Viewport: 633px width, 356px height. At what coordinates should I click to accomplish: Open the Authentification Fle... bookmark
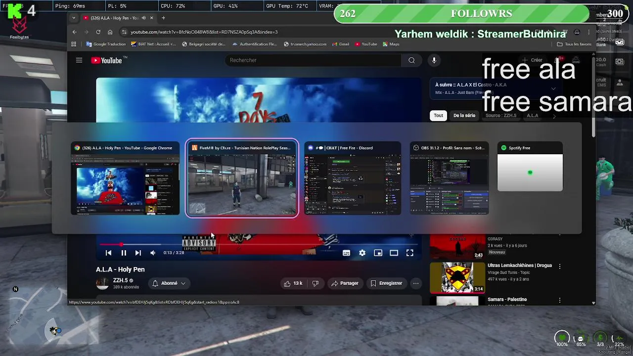coord(254,44)
